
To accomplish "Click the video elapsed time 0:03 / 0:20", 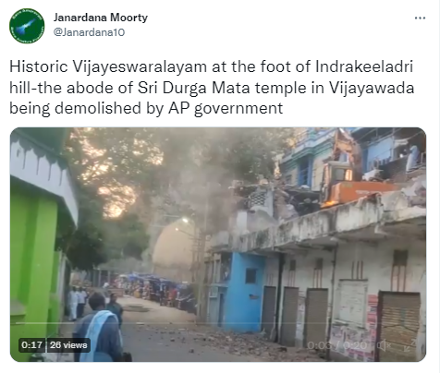I will (x=337, y=345).
